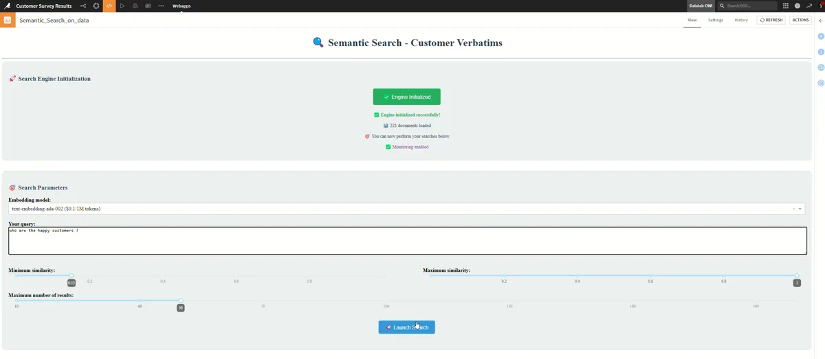Image resolution: width=825 pixels, height=359 pixels.
Task: Open the circular datasets icon in top bar
Action: pos(96,5)
